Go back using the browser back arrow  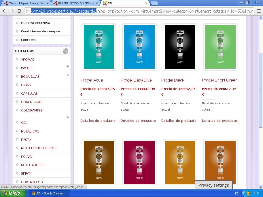point(4,11)
